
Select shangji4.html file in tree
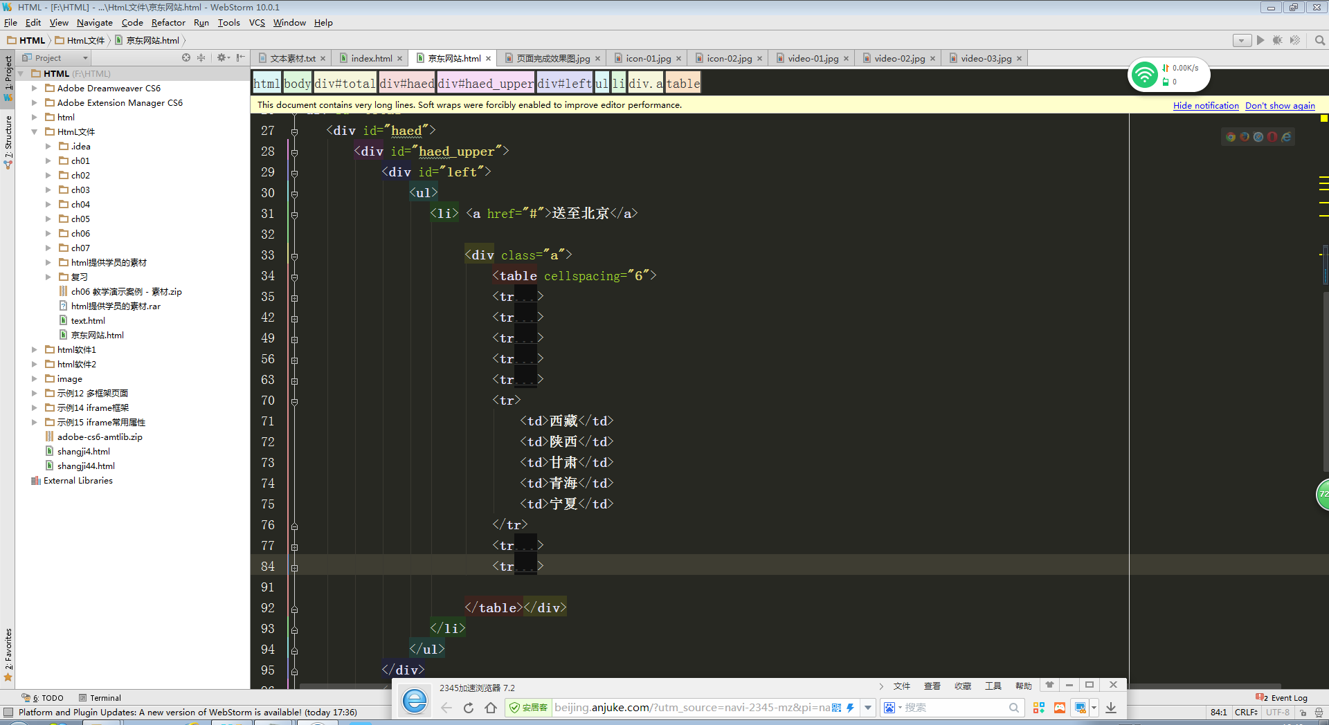pyautogui.click(x=83, y=452)
